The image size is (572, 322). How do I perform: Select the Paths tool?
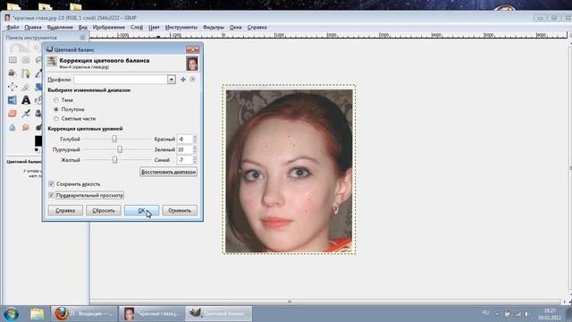click(26, 73)
